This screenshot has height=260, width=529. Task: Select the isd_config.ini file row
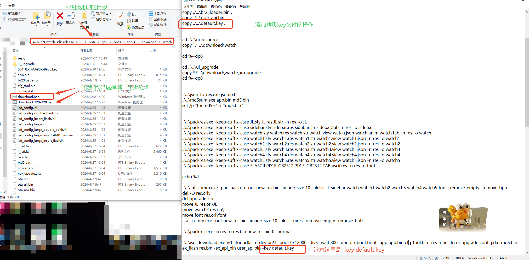[x=90, y=108]
